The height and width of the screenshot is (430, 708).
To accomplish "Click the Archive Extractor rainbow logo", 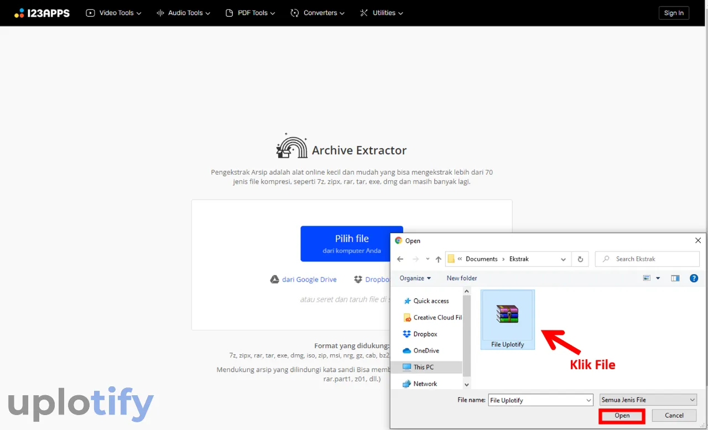I will [x=291, y=146].
